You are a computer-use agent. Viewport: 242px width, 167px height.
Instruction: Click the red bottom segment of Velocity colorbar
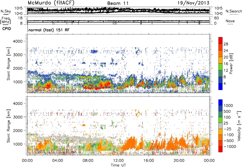221,149
